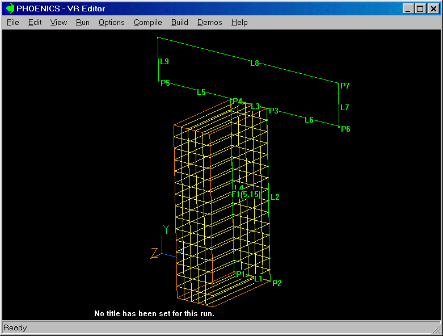
Task: Open the Edit menu
Action: pyautogui.click(x=35, y=23)
